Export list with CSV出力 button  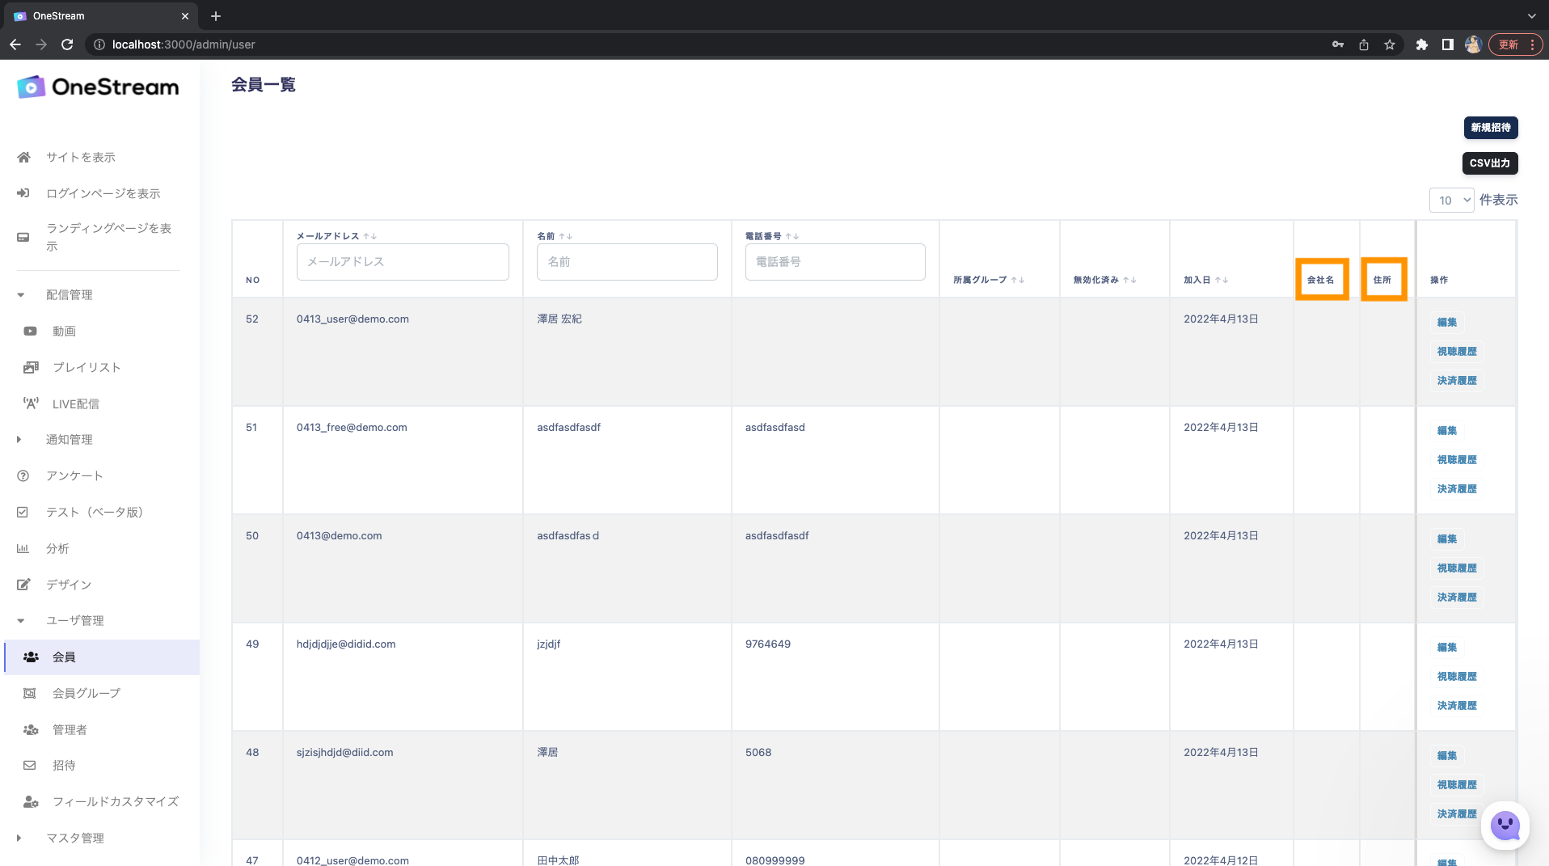[1489, 163]
